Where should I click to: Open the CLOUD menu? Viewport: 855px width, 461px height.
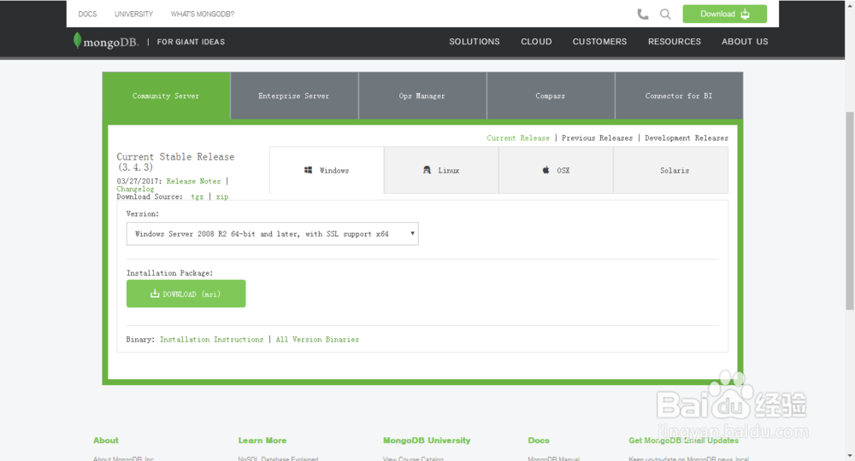click(536, 42)
